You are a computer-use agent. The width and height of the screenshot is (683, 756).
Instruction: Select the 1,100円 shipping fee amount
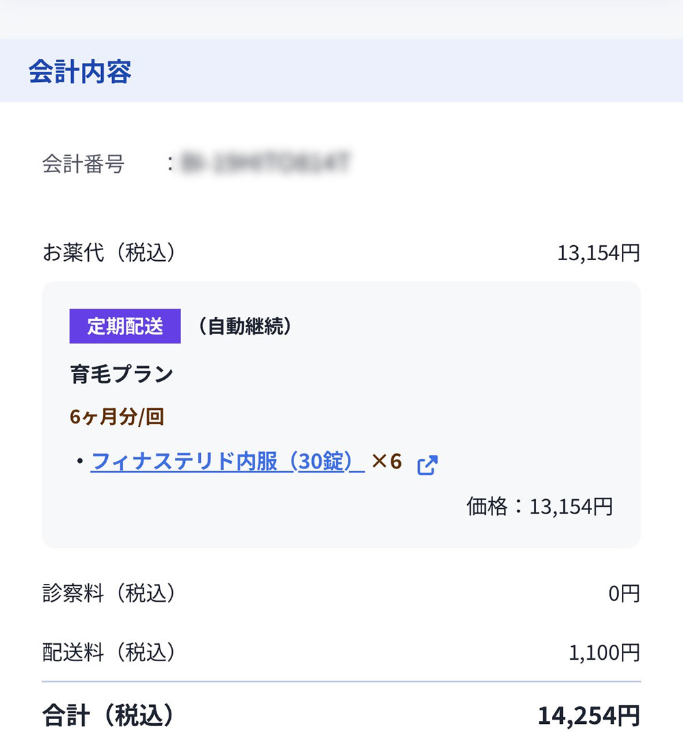click(604, 654)
